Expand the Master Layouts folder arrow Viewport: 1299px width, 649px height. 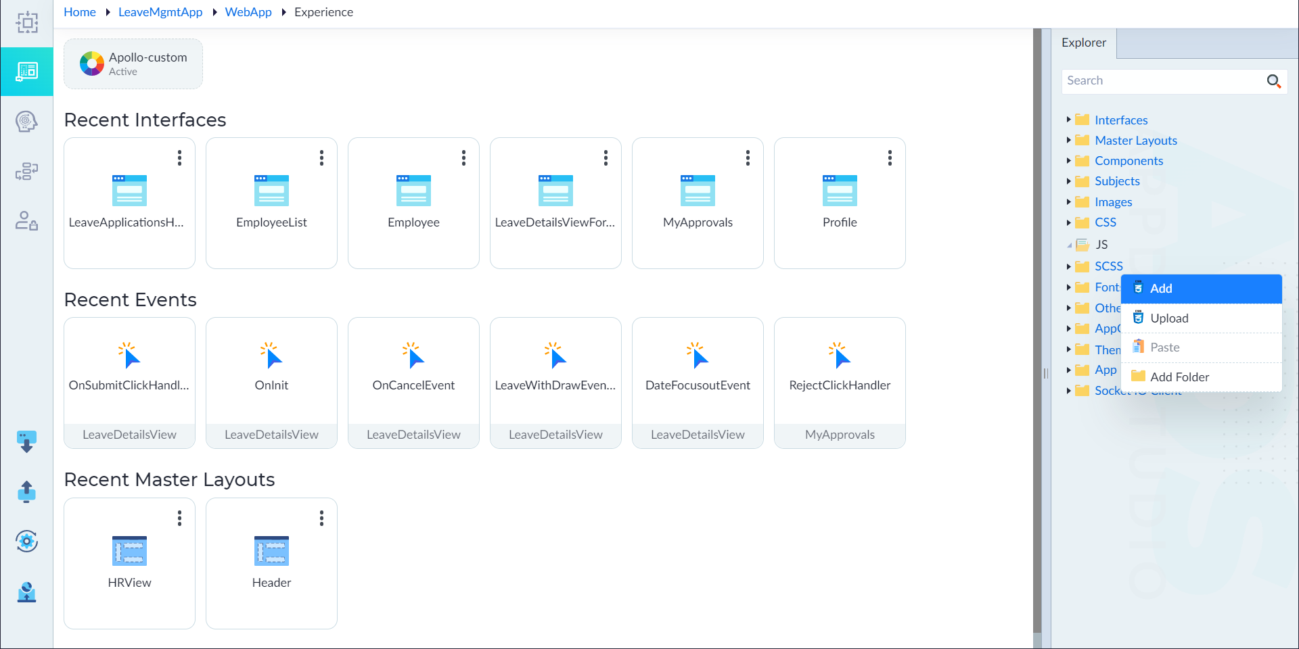click(x=1068, y=140)
